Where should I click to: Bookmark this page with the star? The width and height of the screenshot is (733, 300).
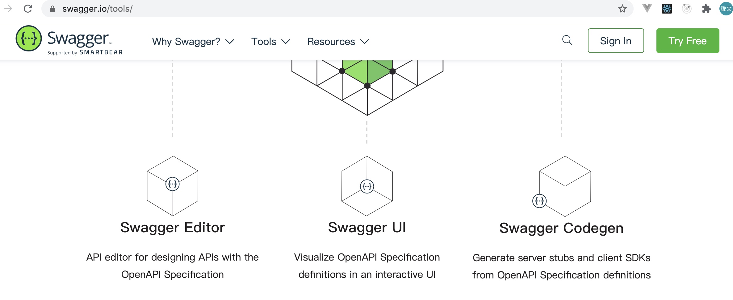tap(622, 9)
